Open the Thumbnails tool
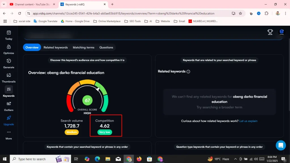This screenshot has height=163, width=290. pos(8,77)
